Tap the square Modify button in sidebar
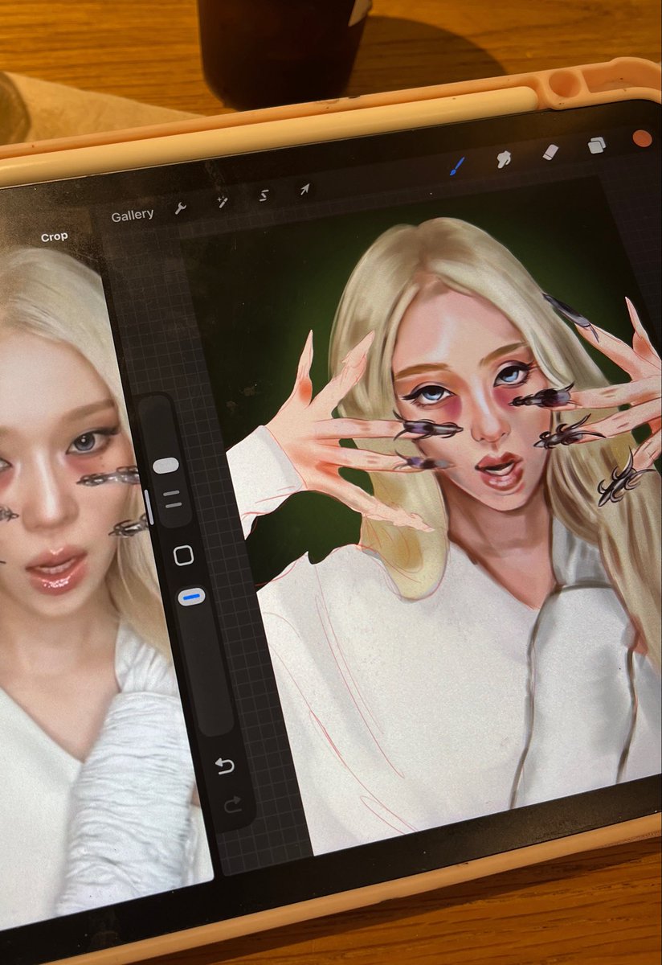The width and height of the screenshot is (662, 965). (x=183, y=556)
